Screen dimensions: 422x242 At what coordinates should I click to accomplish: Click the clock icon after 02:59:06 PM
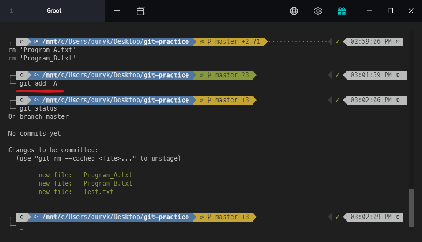point(397,42)
